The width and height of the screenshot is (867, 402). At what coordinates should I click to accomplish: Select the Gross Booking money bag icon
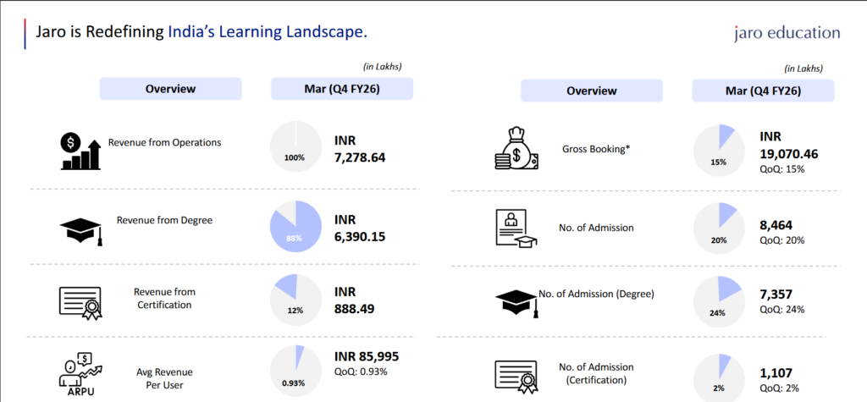(x=516, y=149)
